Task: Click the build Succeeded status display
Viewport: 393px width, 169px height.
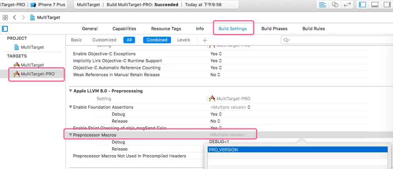Action: point(156,5)
